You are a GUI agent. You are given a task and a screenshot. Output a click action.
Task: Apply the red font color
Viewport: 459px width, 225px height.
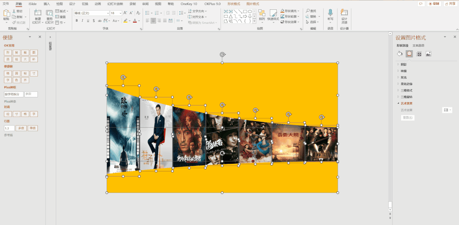(135, 21)
